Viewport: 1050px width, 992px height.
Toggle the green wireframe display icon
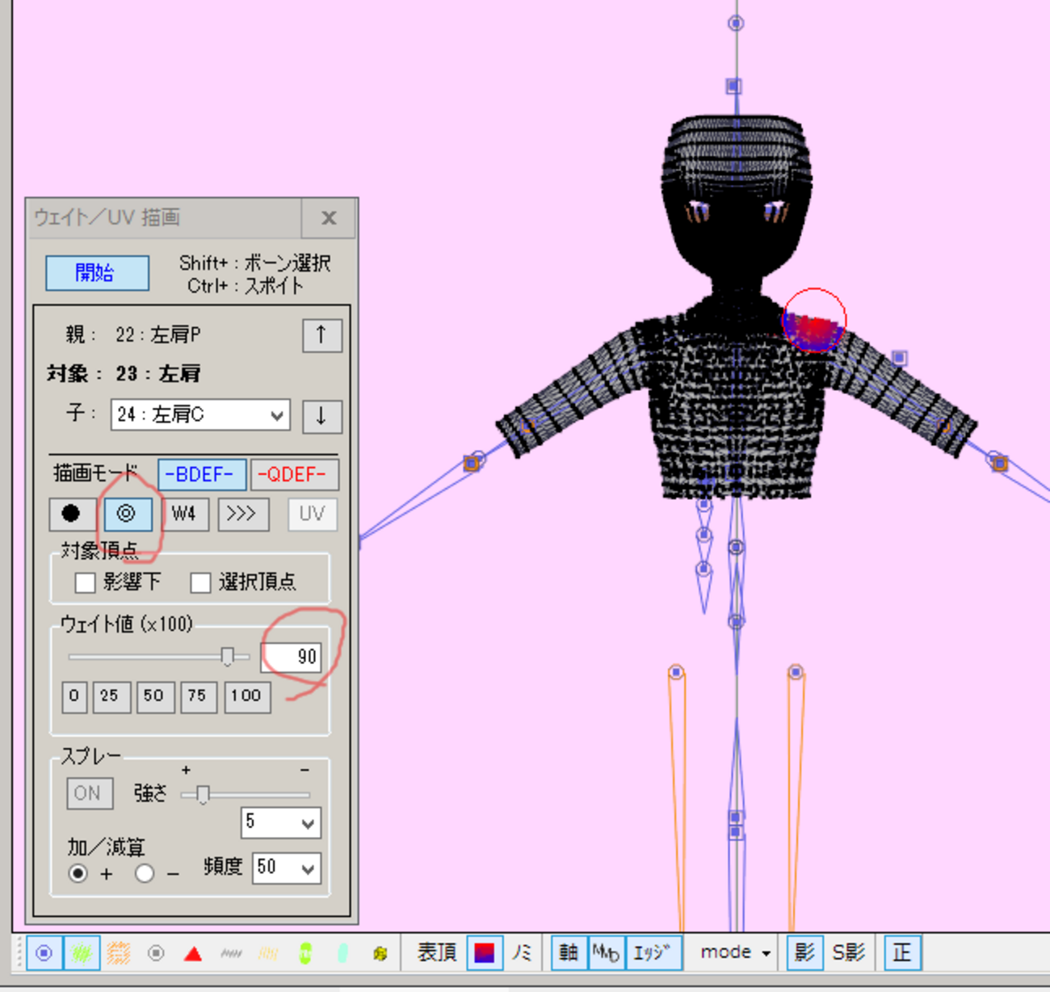[82, 953]
